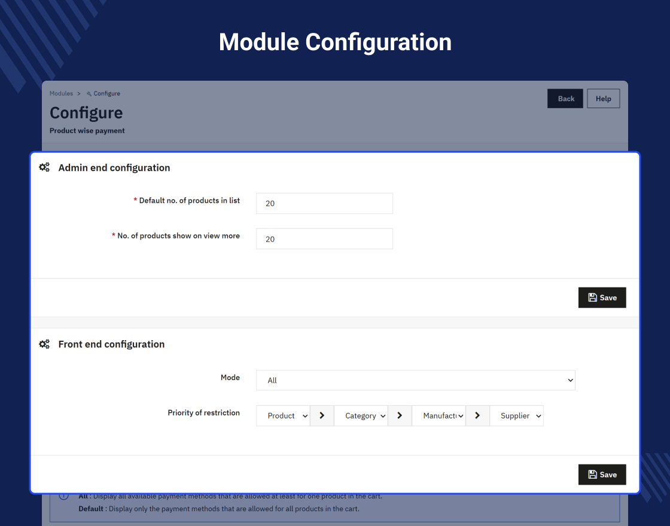Open the Product priority dropdown
670x526 pixels.
tap(283, 415)
